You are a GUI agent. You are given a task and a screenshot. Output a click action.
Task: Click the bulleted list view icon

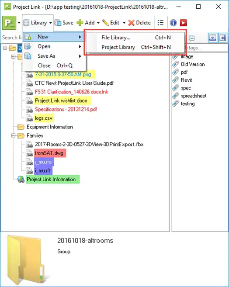tap(160, 23)
